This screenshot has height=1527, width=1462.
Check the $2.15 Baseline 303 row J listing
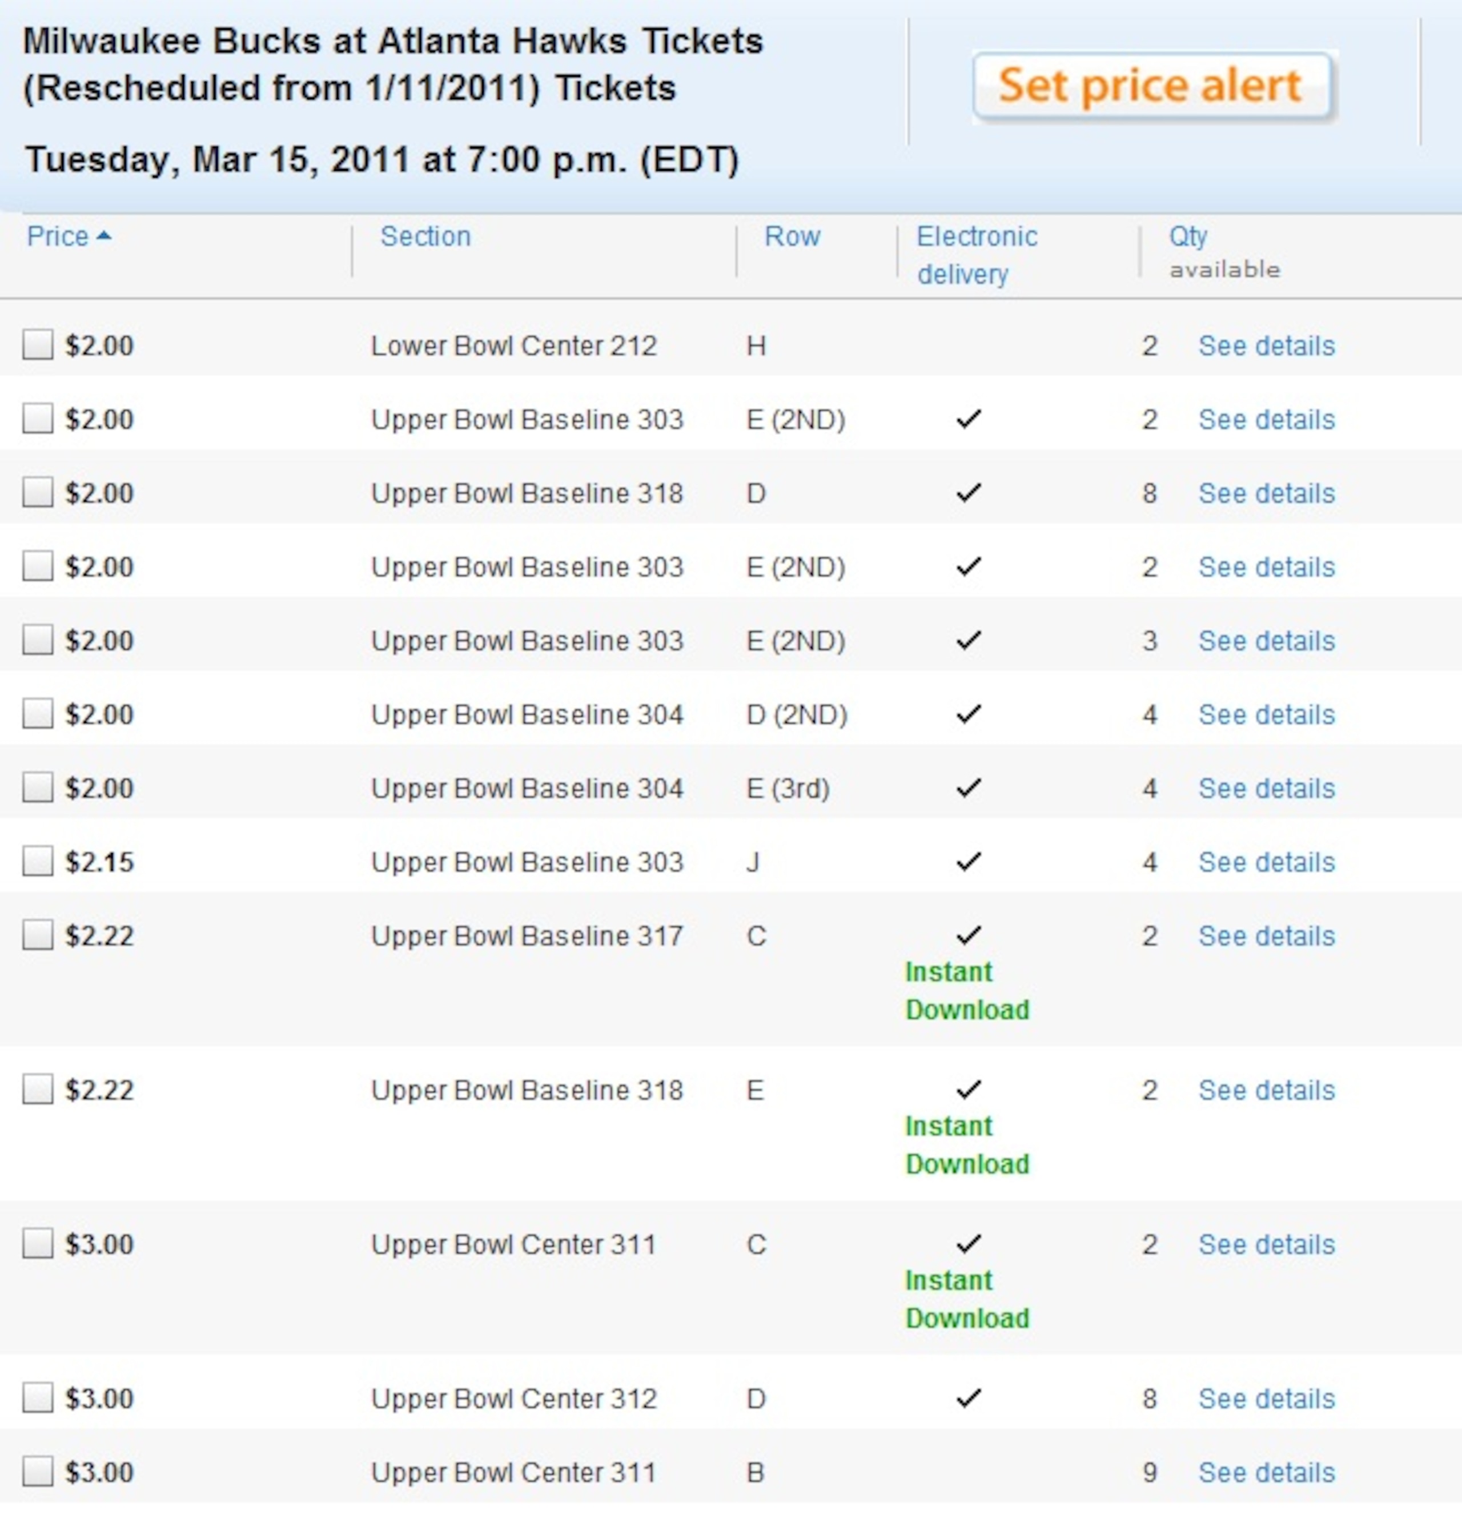coord(38,861)
